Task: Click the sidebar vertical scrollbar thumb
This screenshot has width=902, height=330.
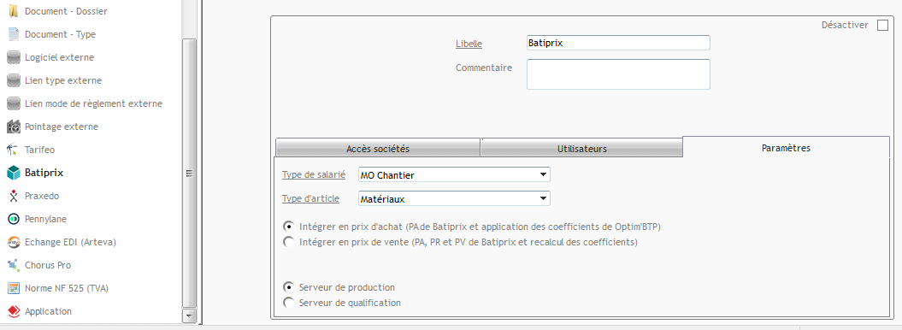Action: pos(189,173)
